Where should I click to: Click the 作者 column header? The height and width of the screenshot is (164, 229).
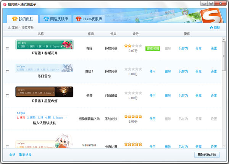click(x=91, y=34)
